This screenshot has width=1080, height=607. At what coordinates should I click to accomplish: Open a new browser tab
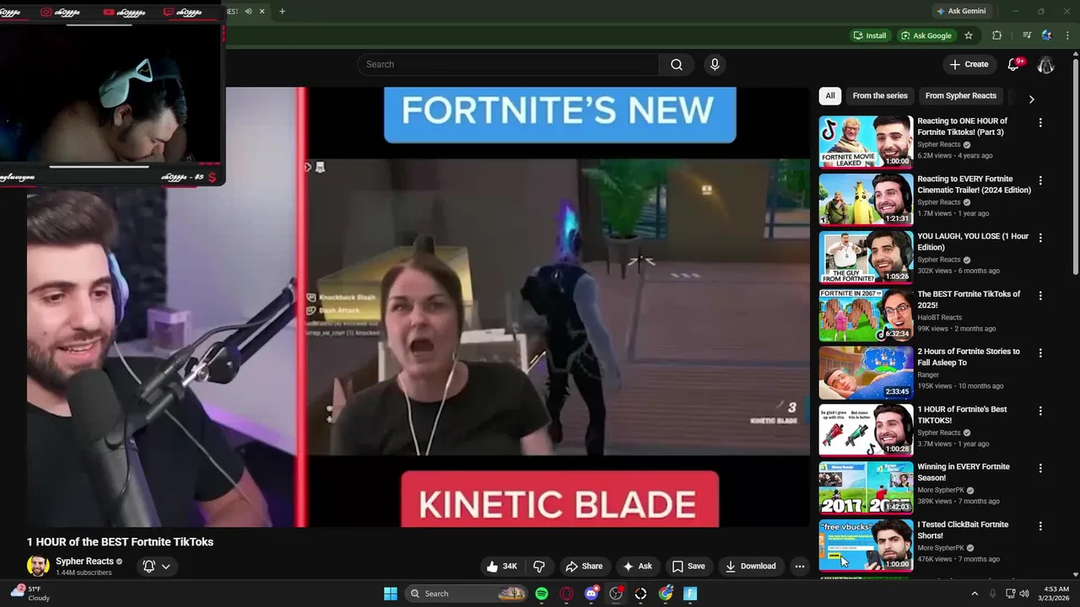point(282,12)
